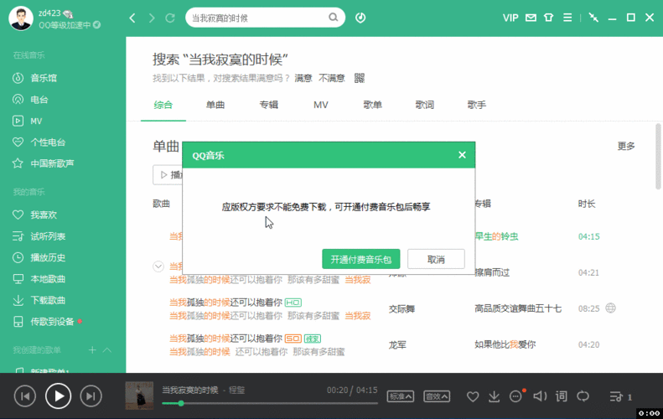Skip to the next track
663x419 pixels.
pyautogui.click(x=91, y=396)
